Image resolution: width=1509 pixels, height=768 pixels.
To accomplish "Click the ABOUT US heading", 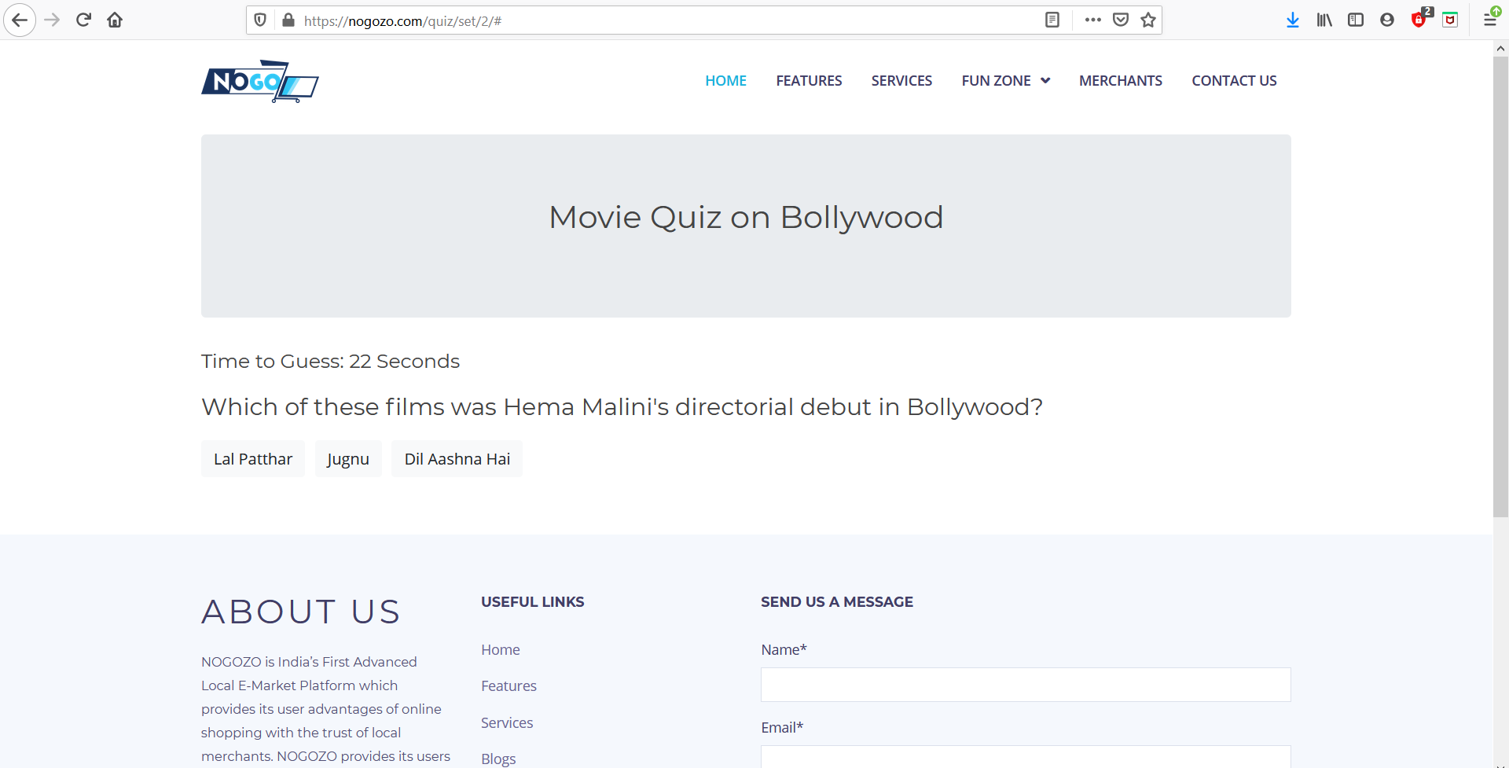I will pos(301,612).
